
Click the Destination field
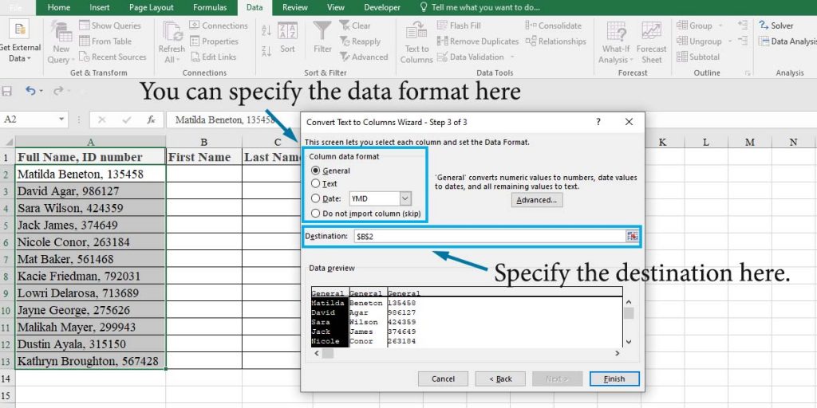point(490,236)
